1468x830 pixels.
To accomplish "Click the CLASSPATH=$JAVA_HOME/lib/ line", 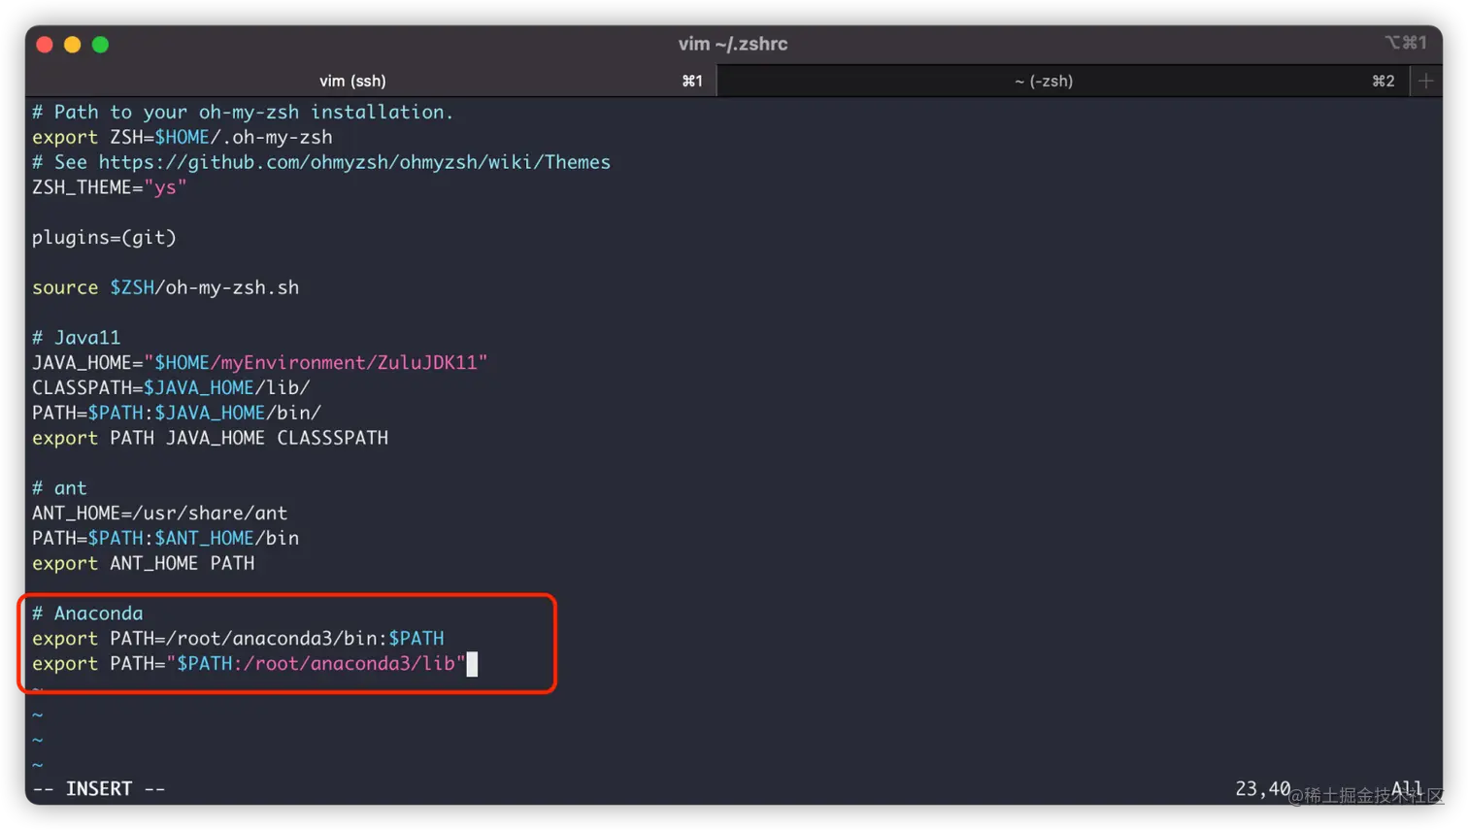I will click(x=171, y=388).
